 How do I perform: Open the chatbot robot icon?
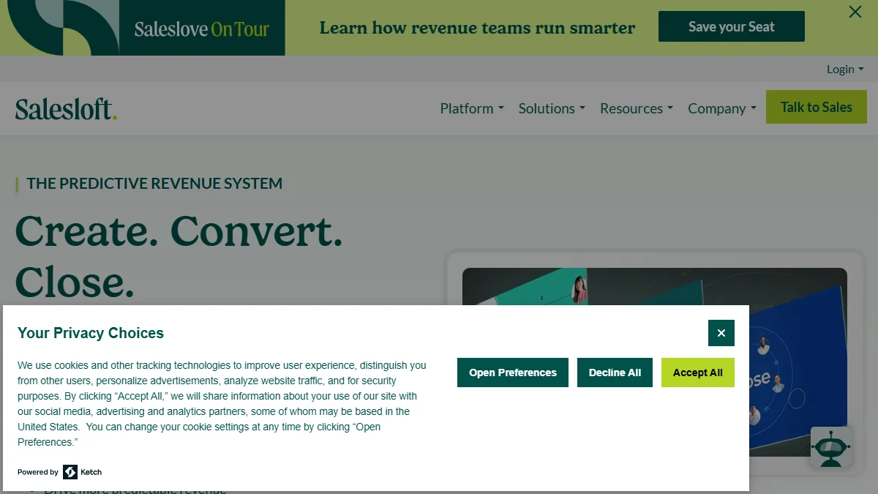[831, 446]
